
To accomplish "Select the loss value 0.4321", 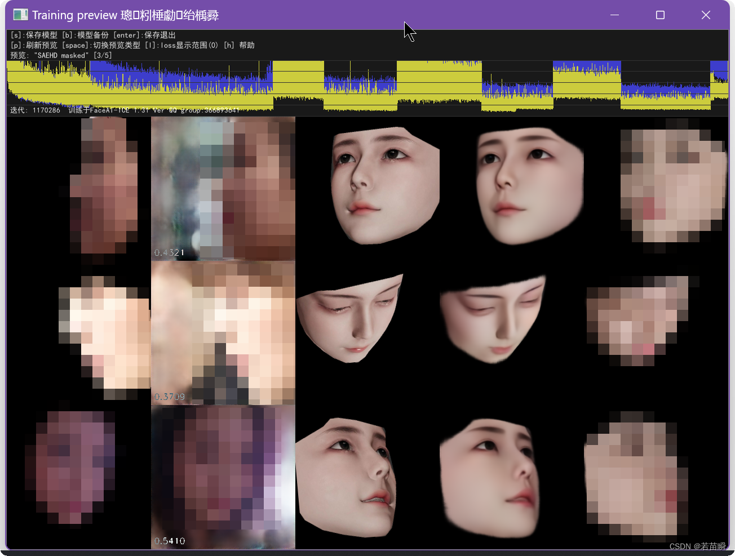I will (169, 252).
